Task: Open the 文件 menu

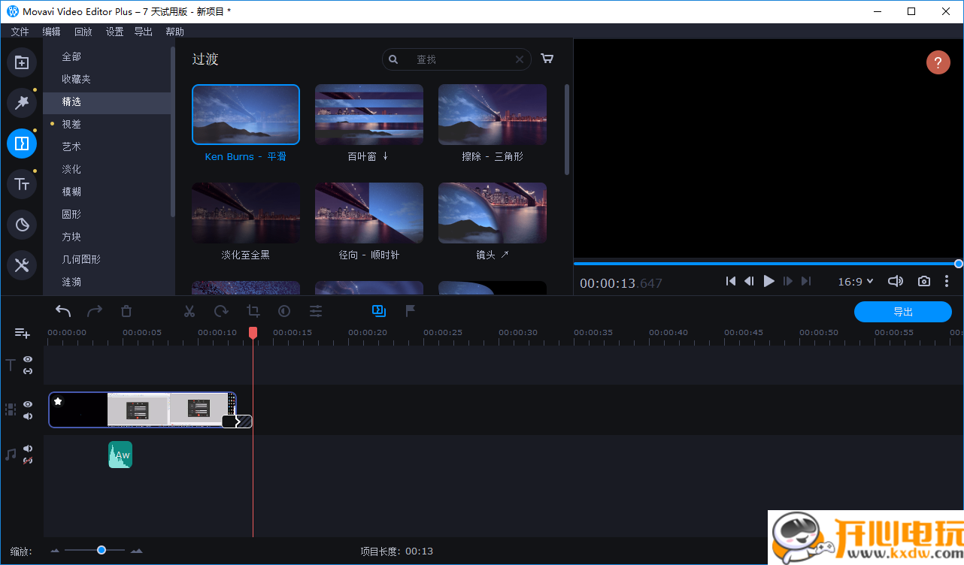Action: pyautogui.click(x=20, y=32)
